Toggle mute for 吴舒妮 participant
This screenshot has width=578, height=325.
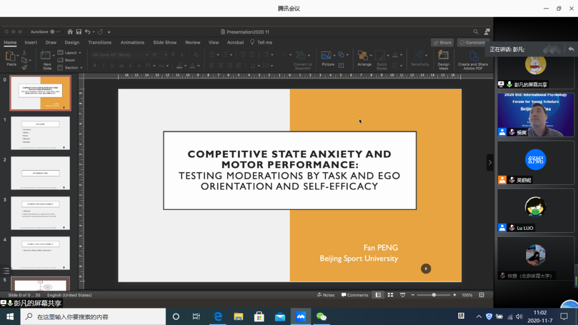[512, 180]
